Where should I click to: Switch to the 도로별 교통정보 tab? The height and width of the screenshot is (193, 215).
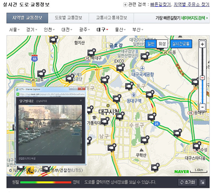point(69,18)
